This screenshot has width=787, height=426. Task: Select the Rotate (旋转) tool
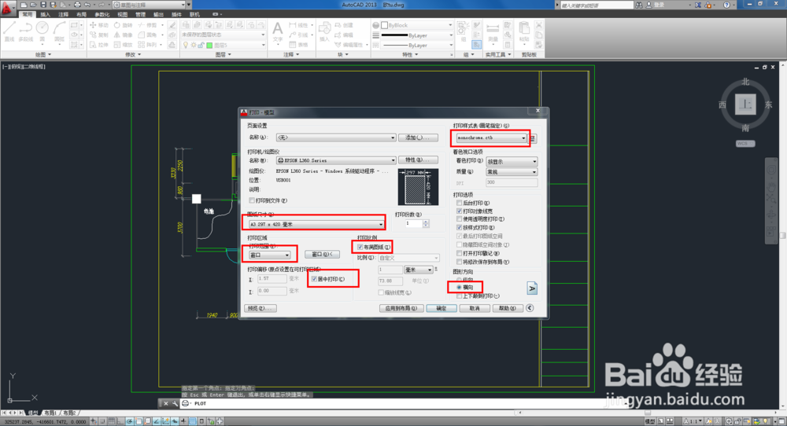[x=123, y=25]
